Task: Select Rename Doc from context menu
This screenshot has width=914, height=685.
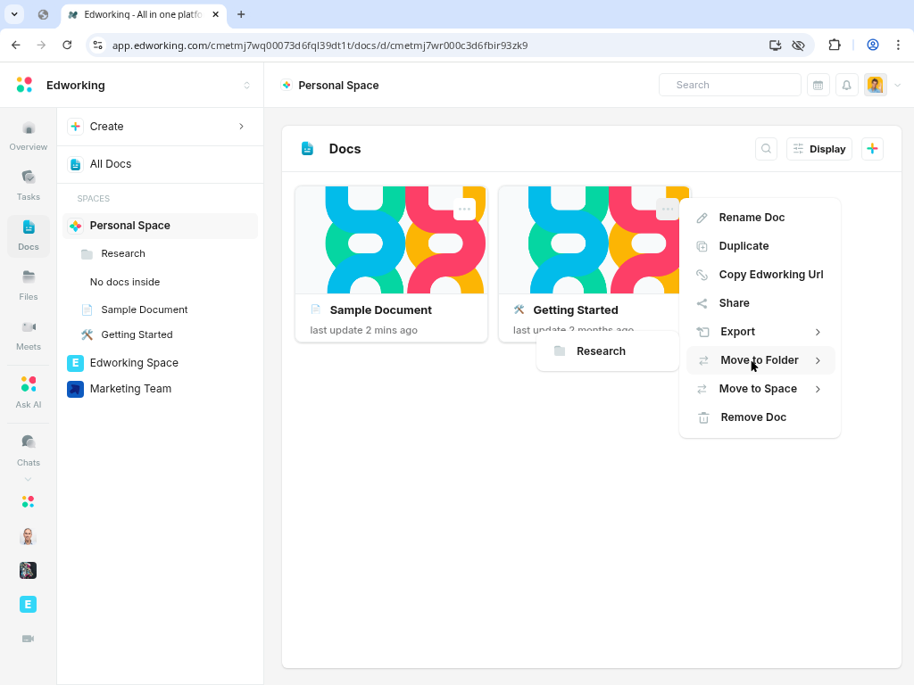Action: click(x=752, y=218)
